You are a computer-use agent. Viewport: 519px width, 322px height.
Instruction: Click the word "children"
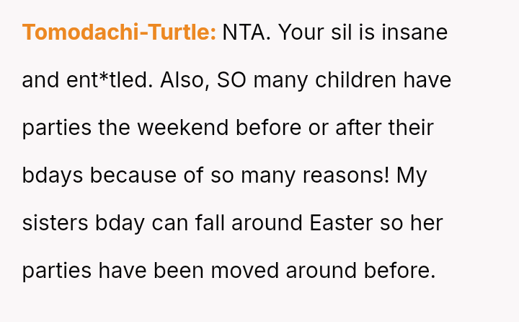(355, 80)
